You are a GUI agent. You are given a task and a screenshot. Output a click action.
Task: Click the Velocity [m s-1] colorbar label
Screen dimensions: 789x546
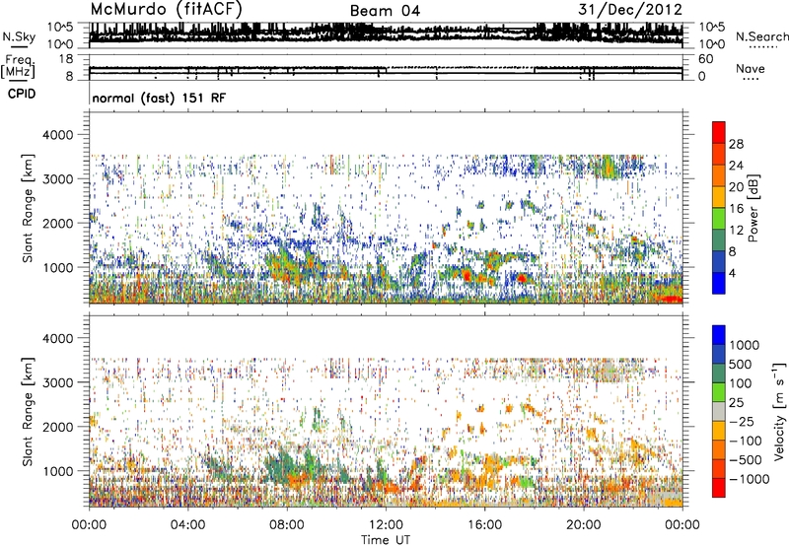(x=779, y=411)
